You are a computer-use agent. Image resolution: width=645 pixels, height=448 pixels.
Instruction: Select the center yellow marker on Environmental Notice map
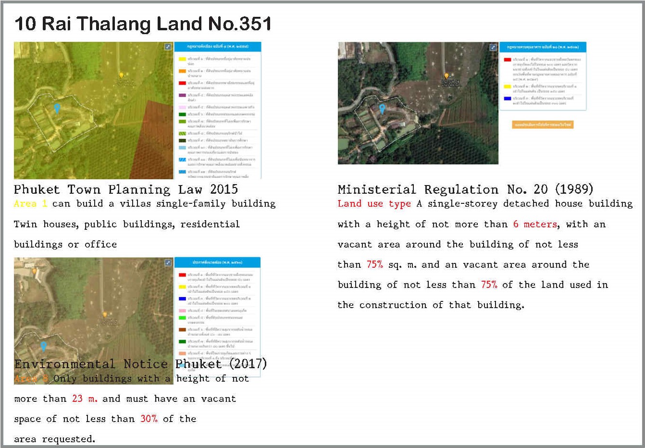(104, 315)
